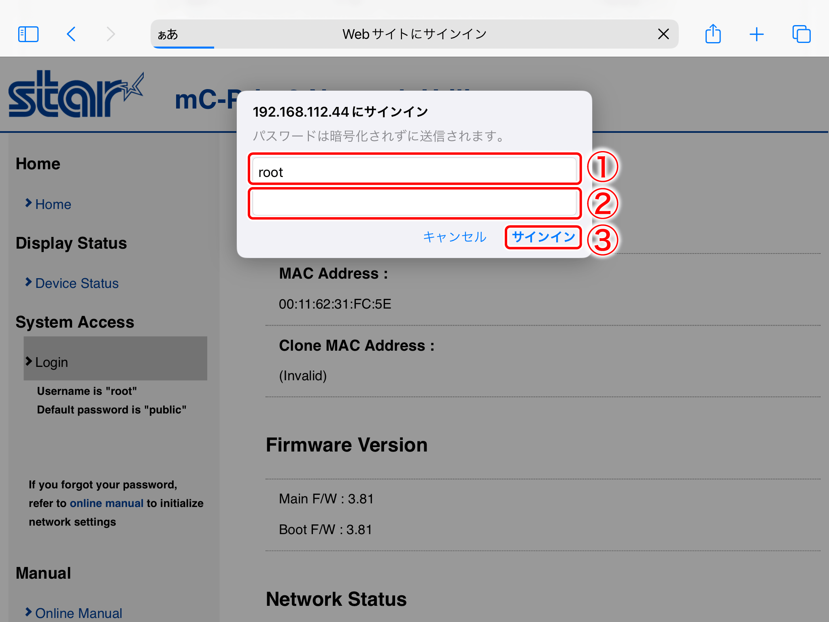This screenshot has height=622, width=829.
Task: Open the Device Status link
Action: coord(77,283)
